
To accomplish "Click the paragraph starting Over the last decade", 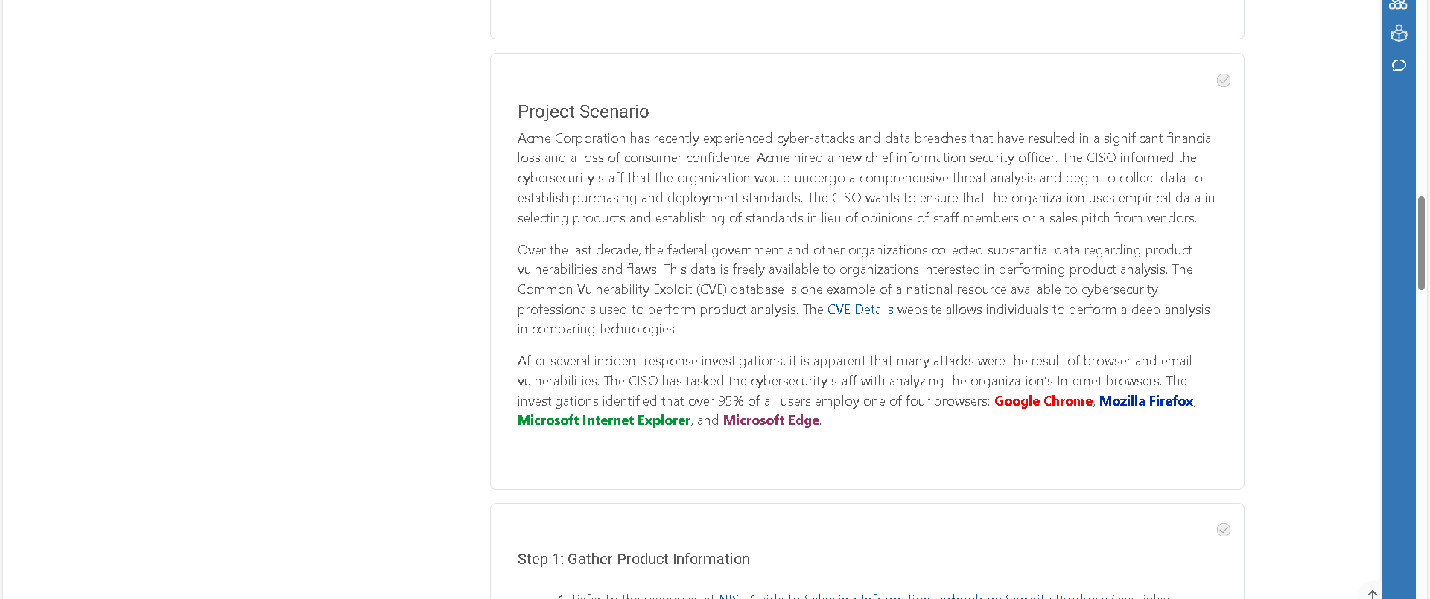I will 864,289.
